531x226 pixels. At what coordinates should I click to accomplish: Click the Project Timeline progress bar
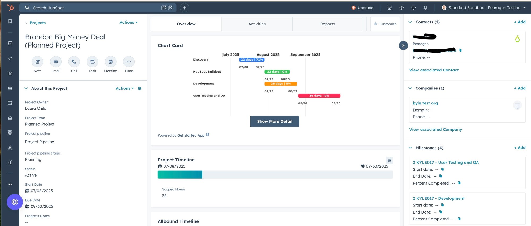tap(275, 174)
